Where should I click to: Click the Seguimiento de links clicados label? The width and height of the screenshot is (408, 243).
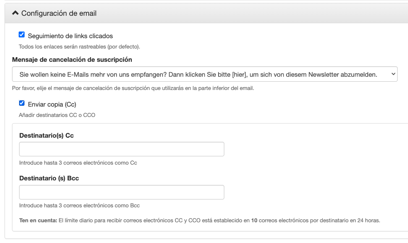pos(70,36)
